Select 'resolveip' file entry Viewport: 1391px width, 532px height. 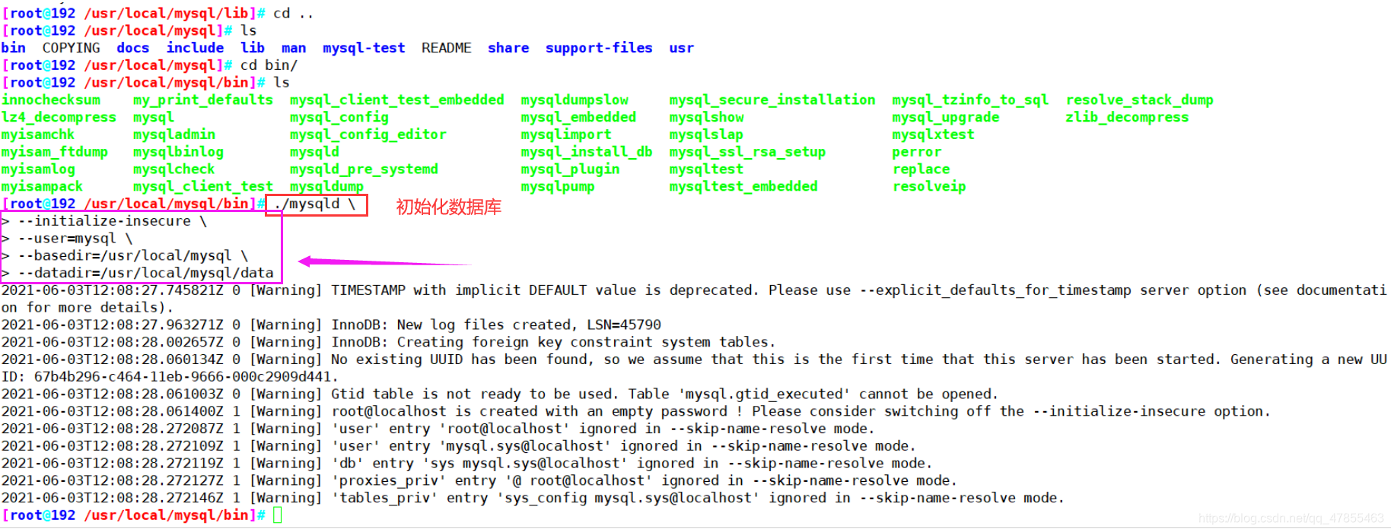pos(929,186)
